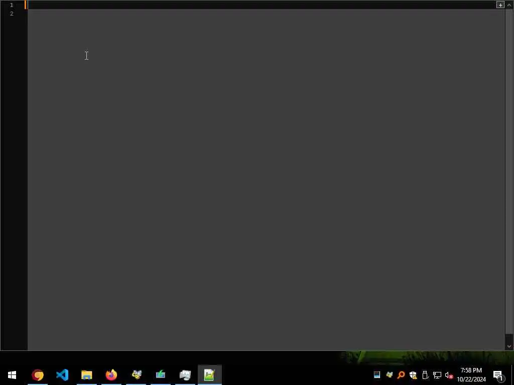Click the scrollbar up arrow at top right

[509, 5]
